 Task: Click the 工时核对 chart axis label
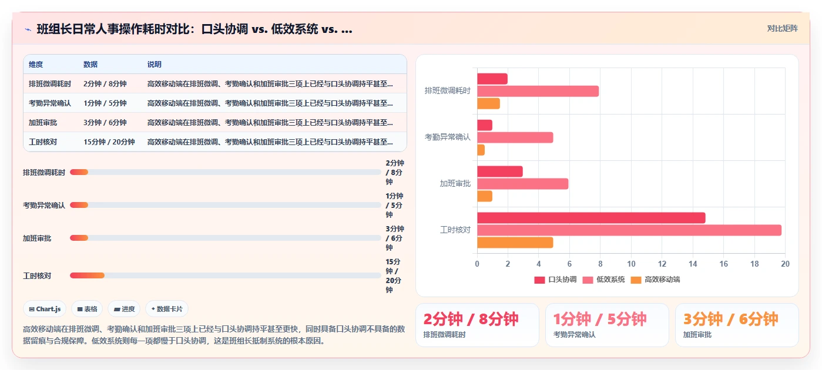coord(455,230)
